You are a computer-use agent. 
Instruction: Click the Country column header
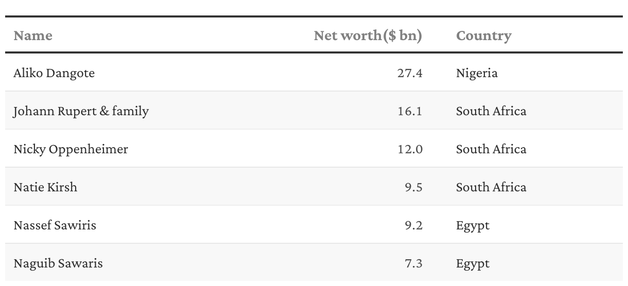[x=484, y=36]
